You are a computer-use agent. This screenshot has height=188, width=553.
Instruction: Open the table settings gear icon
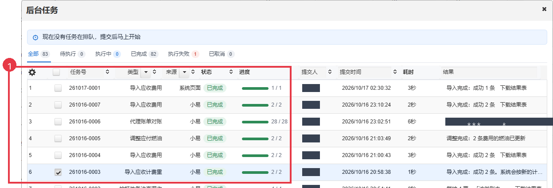(32, 73)
